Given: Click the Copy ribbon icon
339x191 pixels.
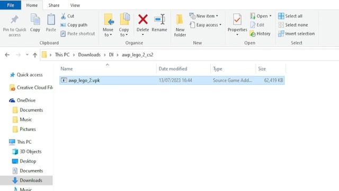Looking at the screenshot, I should point(35,20).
